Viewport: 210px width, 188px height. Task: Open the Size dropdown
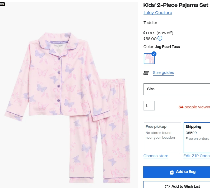click(177, 89)
